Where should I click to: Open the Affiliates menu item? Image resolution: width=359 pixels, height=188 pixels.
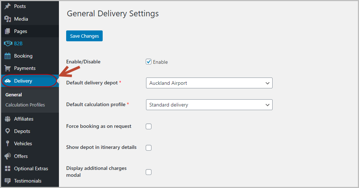click(30, 119)
